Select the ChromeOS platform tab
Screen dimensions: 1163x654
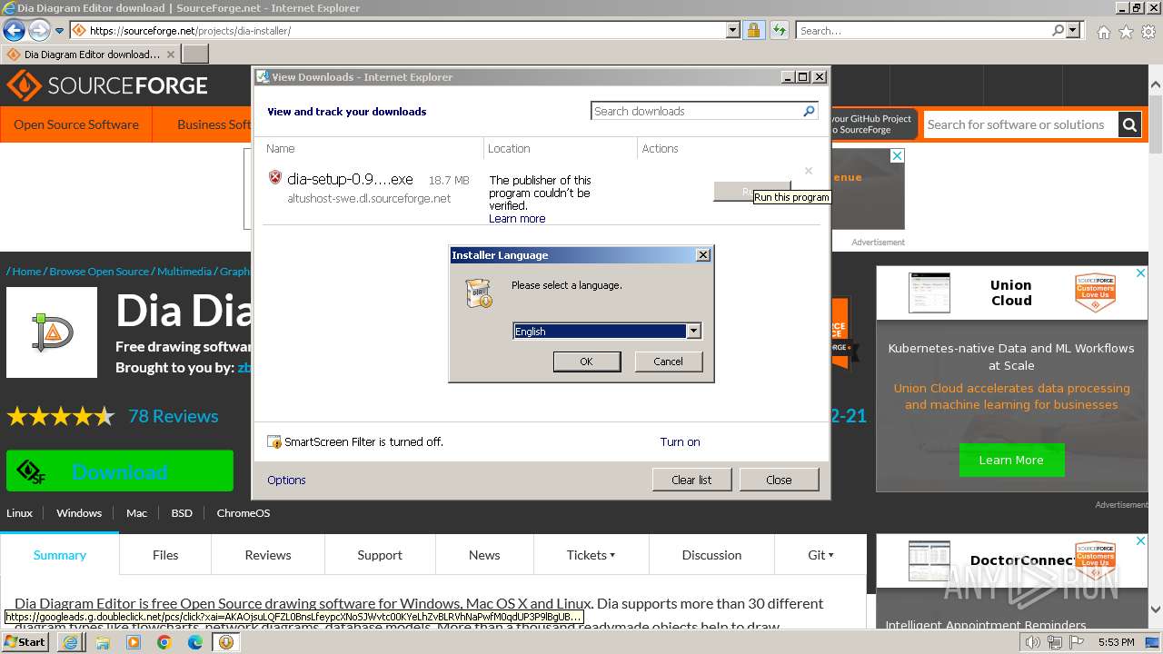coord(244,513)
